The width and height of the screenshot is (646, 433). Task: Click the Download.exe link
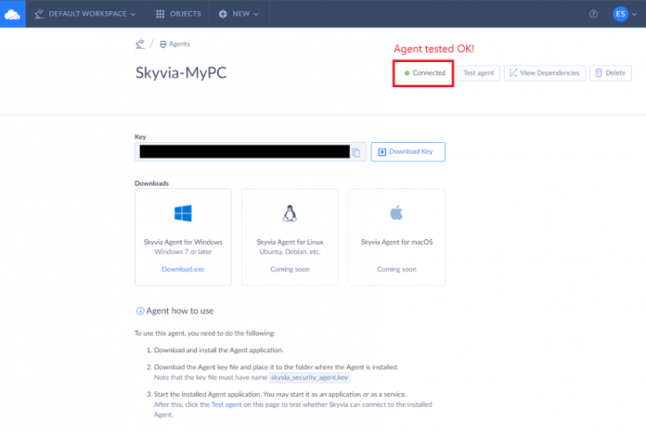click(x=183, y=269)
